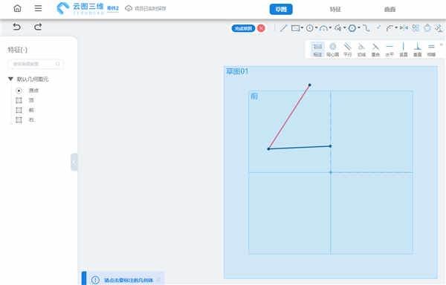Select the Mirror sketch tool

point(404,27)
